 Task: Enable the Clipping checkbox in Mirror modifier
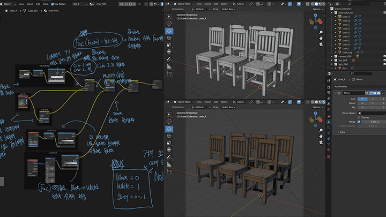[359, 117]
